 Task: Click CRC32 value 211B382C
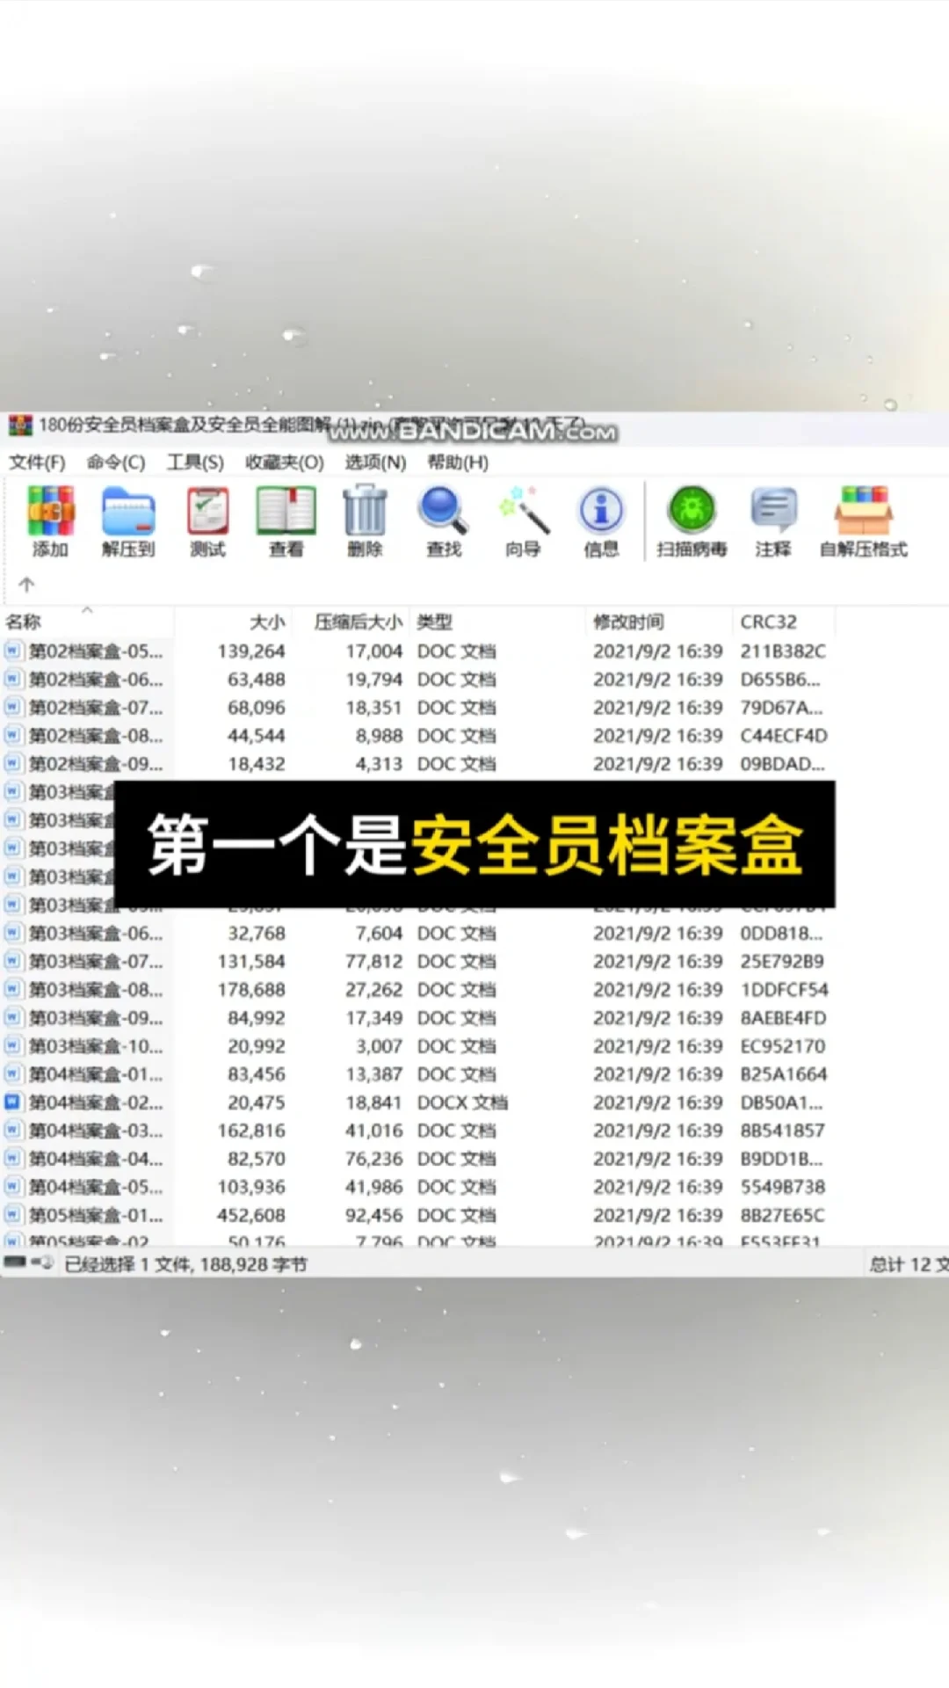tap(783, 651)
